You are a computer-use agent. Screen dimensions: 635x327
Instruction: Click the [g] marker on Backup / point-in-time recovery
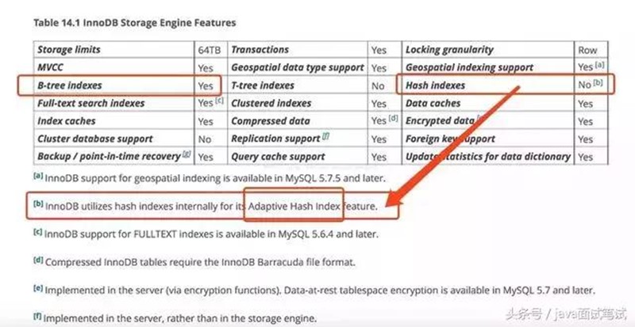tap(187, 154)
